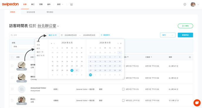Click visitor photo in the 12 小時 27 分 row
This screenshot has width=202, height=108.
[x=22, y=100]
